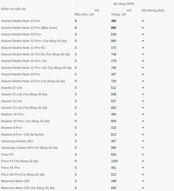174x191 pixels.
Task: Click Xiaomi Redmi Note 12 Pro (Max Auto)
Action: [29, 28]
